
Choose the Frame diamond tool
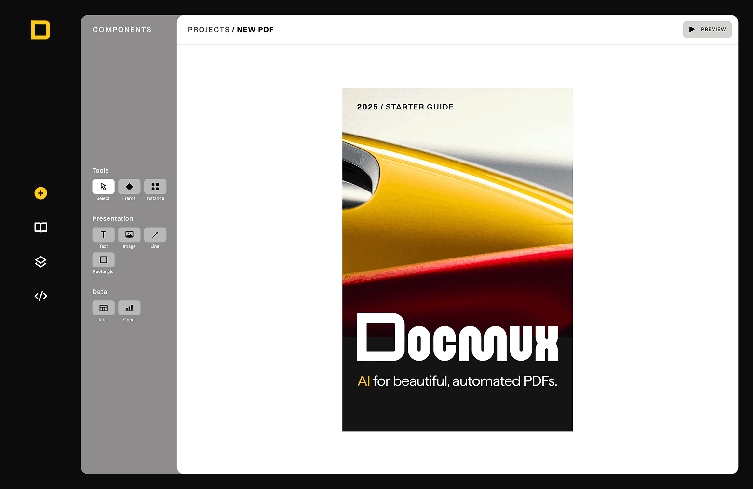pyautogui.click(x=129, y=187)
